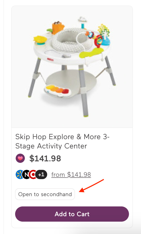Pick the Target bullseye retailer icon
The image size is (141, 234).
(x=33, y=174)
